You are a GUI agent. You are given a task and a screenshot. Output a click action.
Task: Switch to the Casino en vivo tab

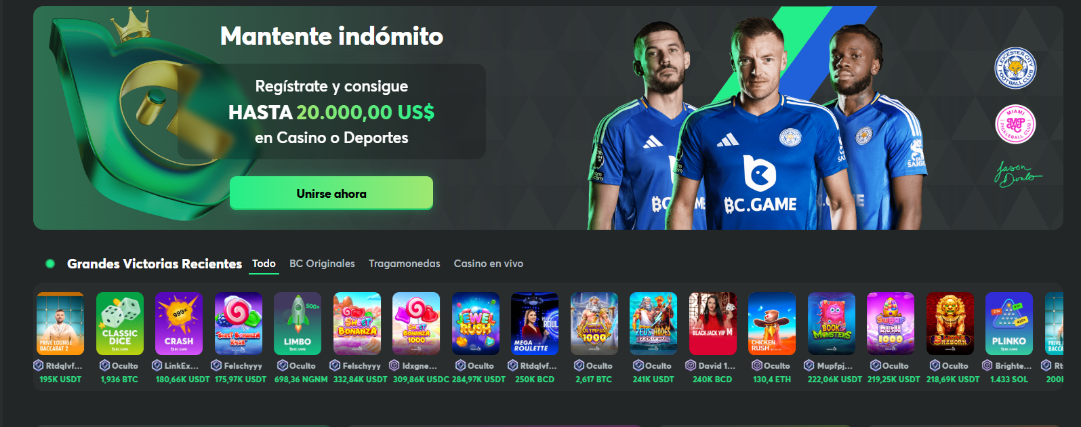click(x=489, y=264)
